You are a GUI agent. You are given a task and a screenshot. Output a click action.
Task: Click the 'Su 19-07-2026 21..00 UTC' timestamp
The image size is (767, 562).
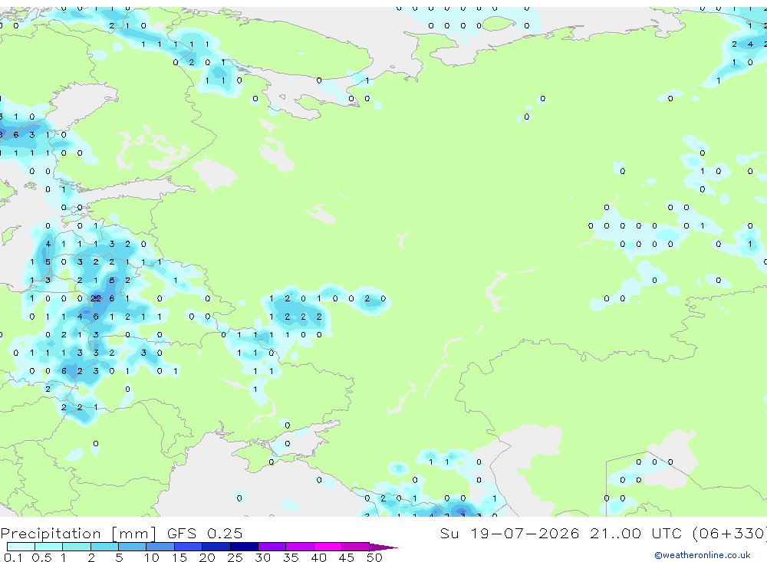[x=561, y=533]
